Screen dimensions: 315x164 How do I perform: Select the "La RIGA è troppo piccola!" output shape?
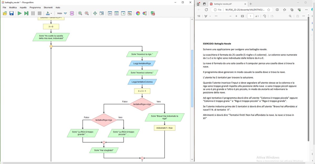click(x=123, y=133)
